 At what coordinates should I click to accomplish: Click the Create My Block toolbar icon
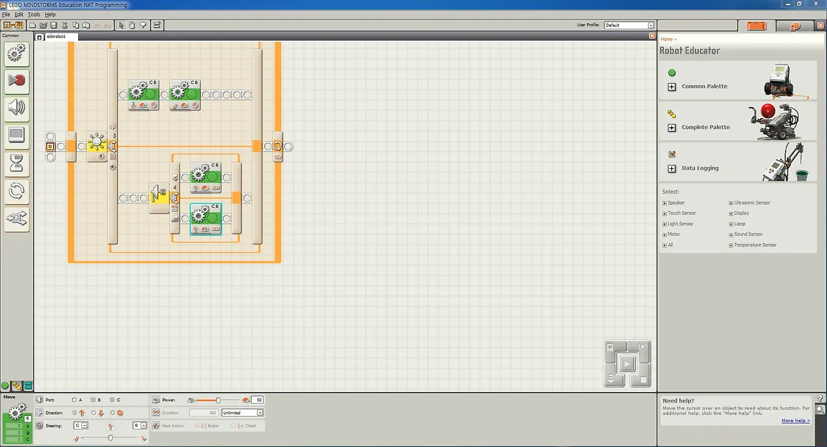pyautogui.click(x=157, y=25)
